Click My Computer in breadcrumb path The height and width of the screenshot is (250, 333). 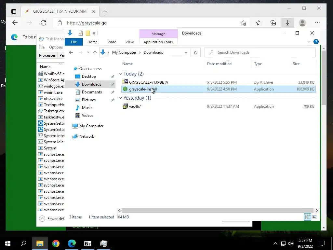(124, 52)
